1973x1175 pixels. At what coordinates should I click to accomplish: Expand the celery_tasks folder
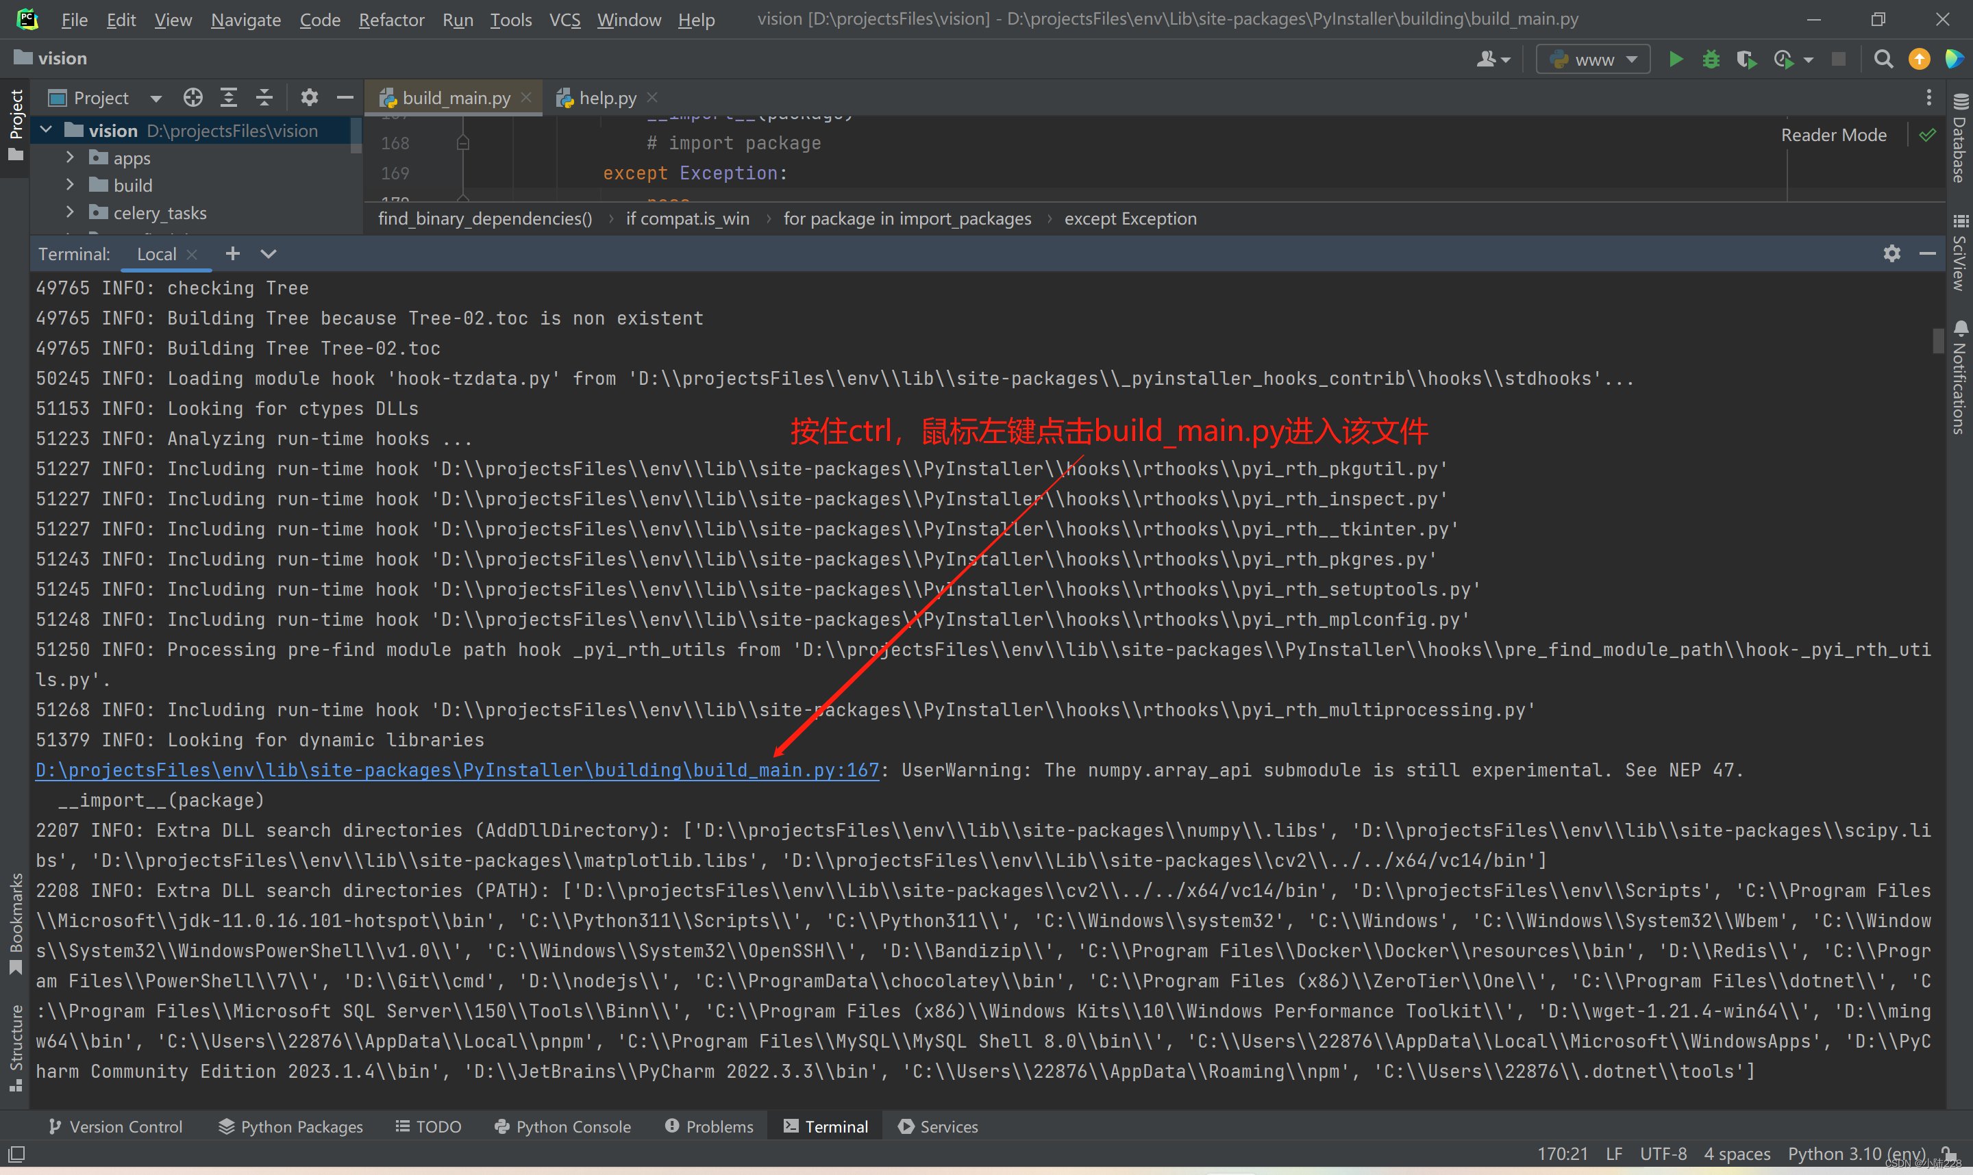point(70,212)
